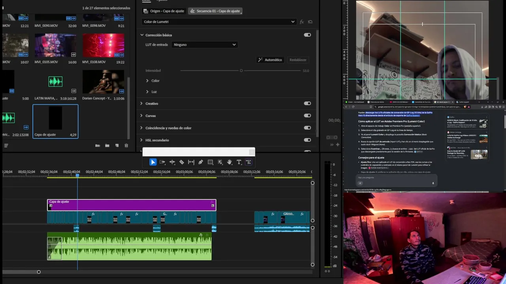Select the LATIN MAFIA audio item

[x=55, y=82]
